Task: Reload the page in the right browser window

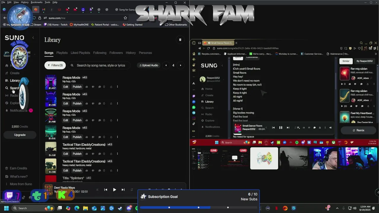Action: point(208,48)
